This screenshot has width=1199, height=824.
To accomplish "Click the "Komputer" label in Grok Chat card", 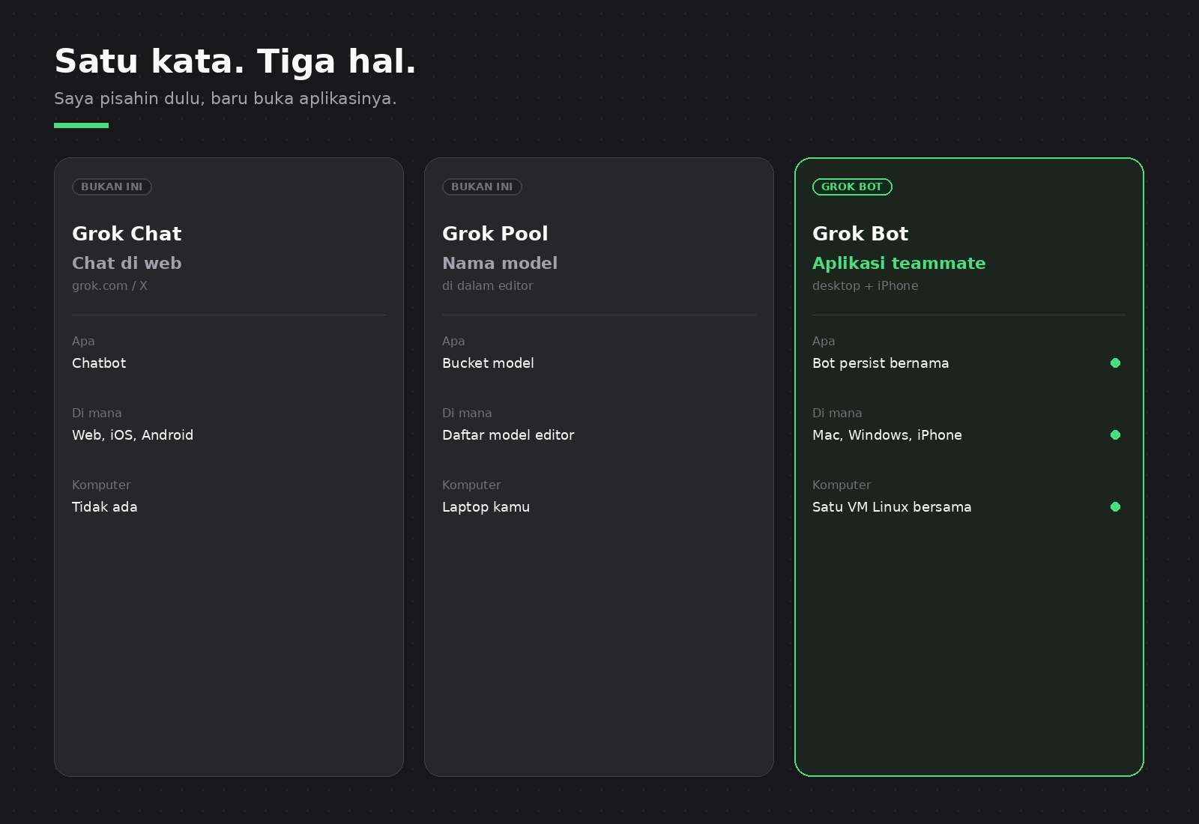I will [101, 485].
